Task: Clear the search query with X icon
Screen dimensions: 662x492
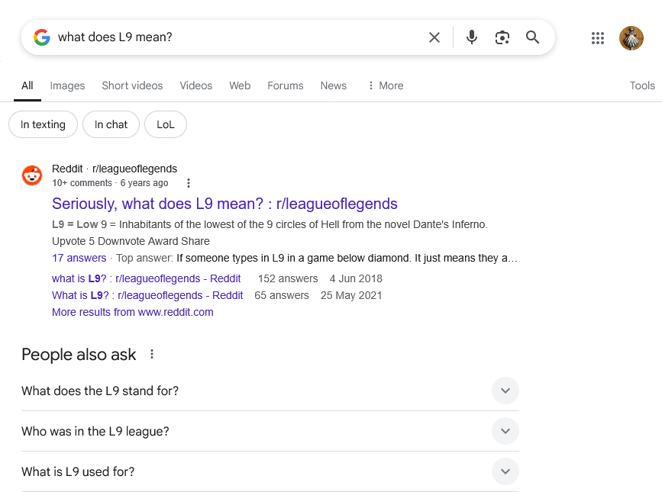Action: click(434, 37)
